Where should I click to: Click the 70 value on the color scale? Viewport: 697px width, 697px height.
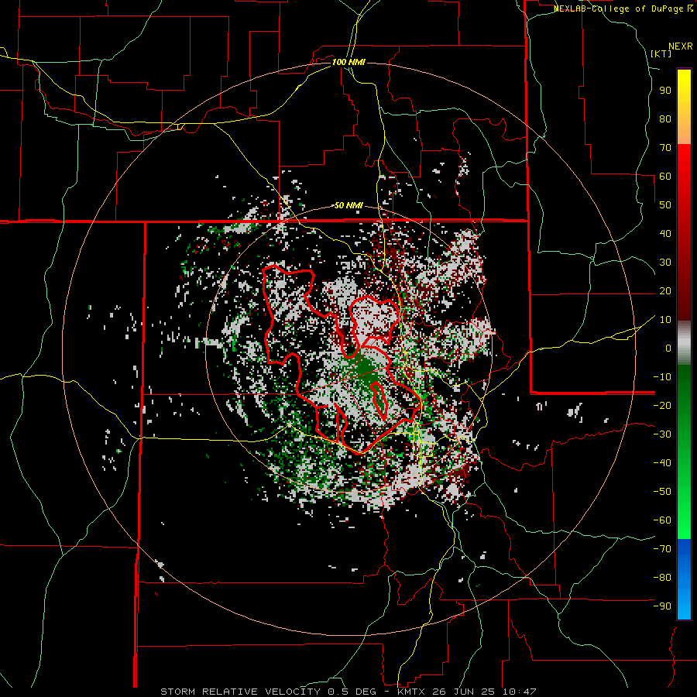(665, 148)
